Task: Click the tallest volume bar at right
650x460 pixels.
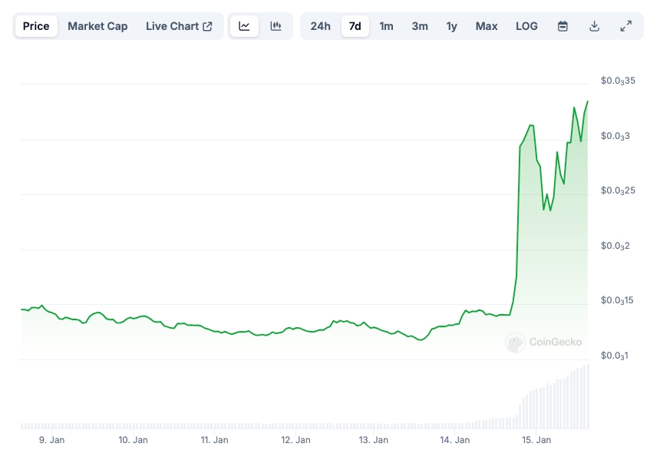Action: point(588,396)
